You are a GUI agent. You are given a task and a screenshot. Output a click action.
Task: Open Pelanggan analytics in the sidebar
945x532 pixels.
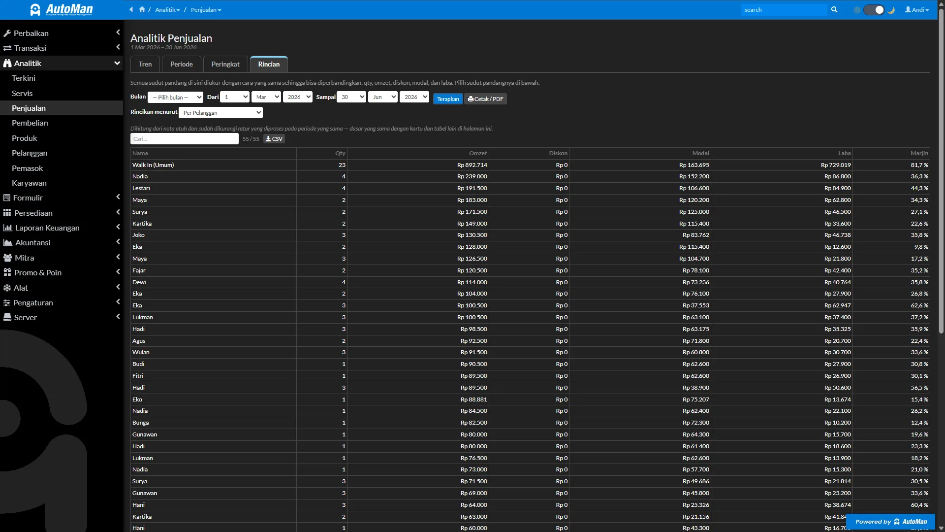coord(30,153)
